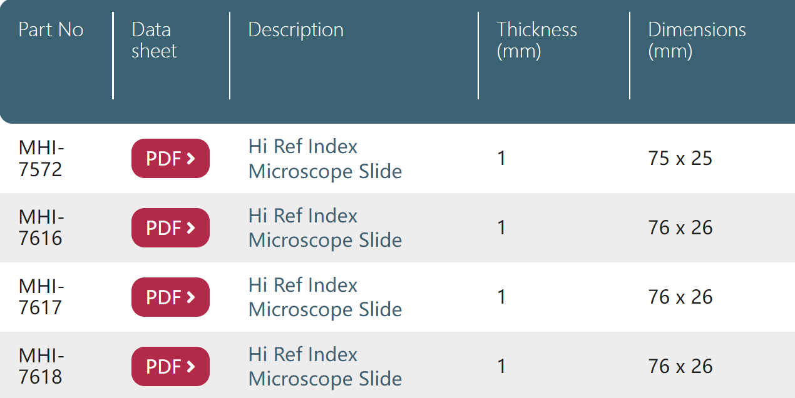Open the PDF datasheet for MHI-7616
This screenshot has height=398, width=795.
click(170, 228)
